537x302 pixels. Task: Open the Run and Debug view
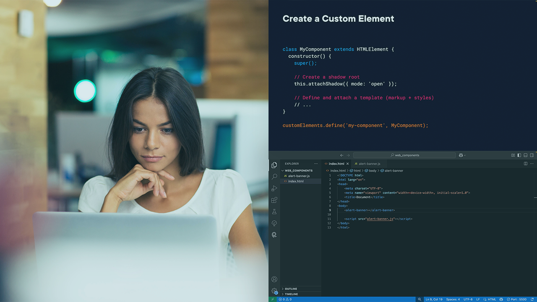pos(274,188)
